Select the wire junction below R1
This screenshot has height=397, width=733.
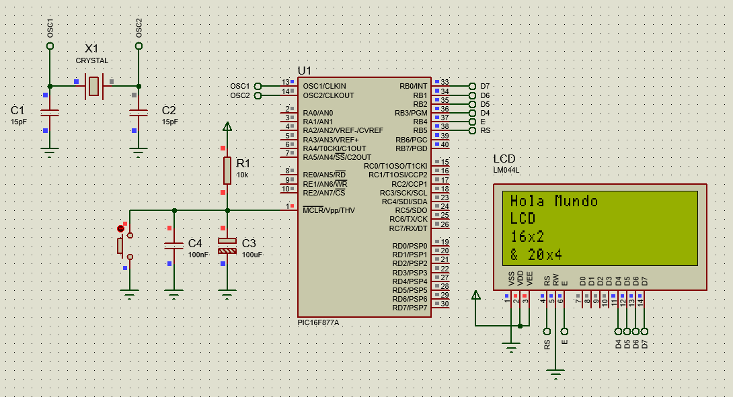(x=228, y=211)
